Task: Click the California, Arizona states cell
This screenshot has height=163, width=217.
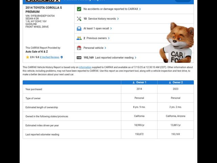Action: click(x=176, y=116)
